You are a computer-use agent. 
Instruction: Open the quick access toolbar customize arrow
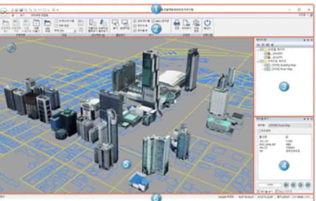coord(57,10)
